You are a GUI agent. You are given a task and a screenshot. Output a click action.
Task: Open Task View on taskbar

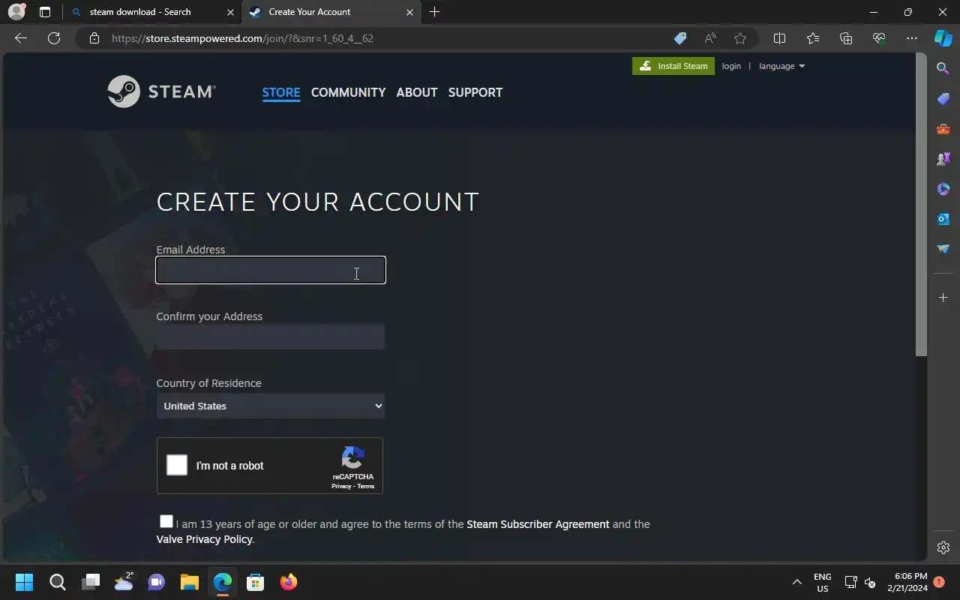click(91, 582)
